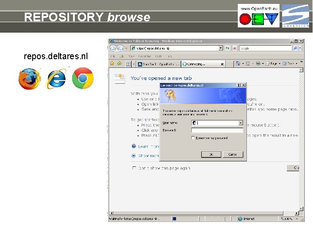313x235 pixels.
Task: Open the View menu
Action: pyautogui.click(x=131, y=56)
